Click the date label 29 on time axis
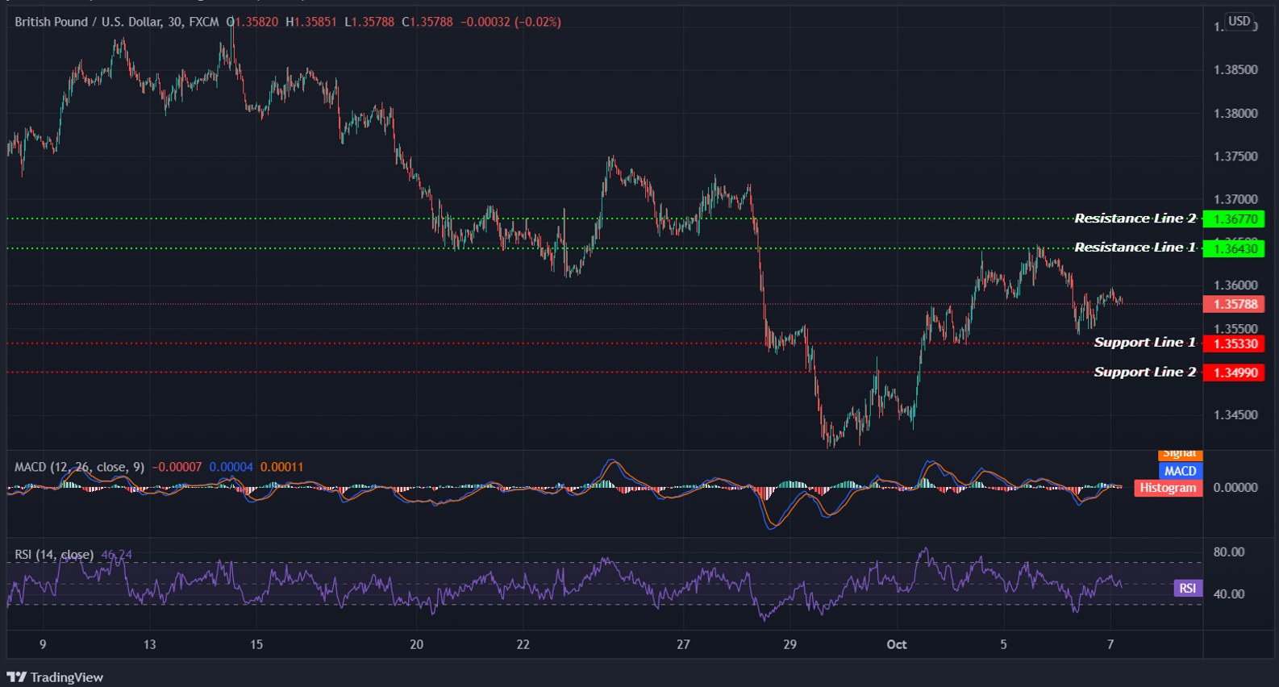 (790, 644)
